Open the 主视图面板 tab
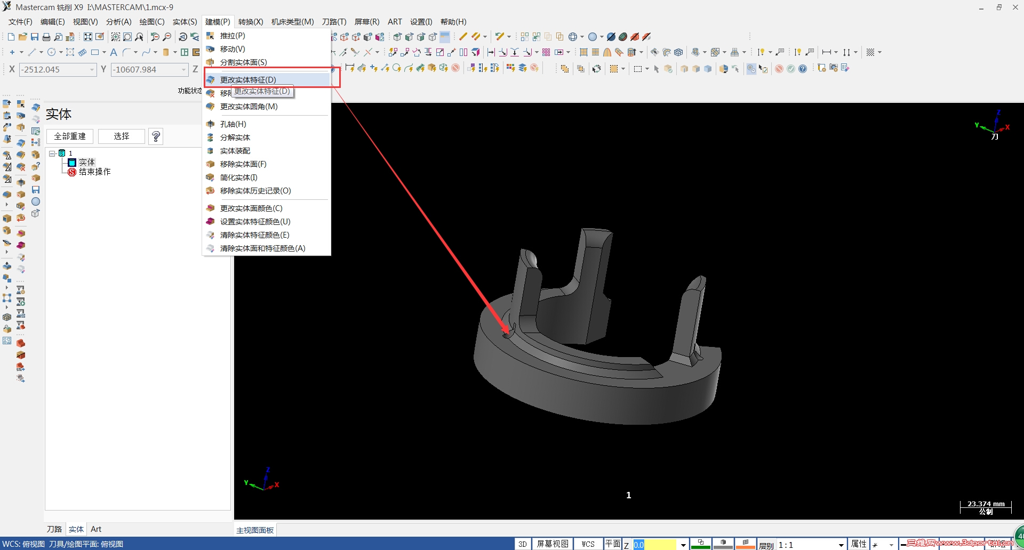Viewport: 1024px width, 550px height. (255, 530)
